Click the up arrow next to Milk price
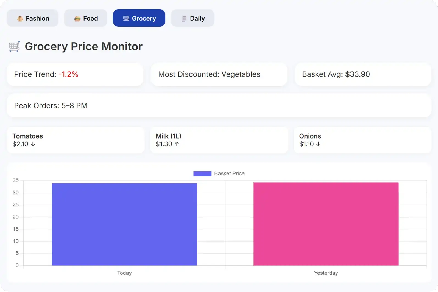 click(177, 144)
